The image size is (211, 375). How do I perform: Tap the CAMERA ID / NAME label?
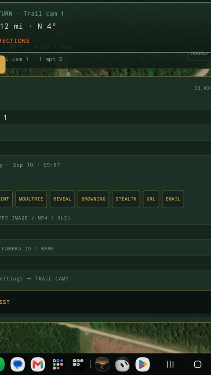coord(28,249)
